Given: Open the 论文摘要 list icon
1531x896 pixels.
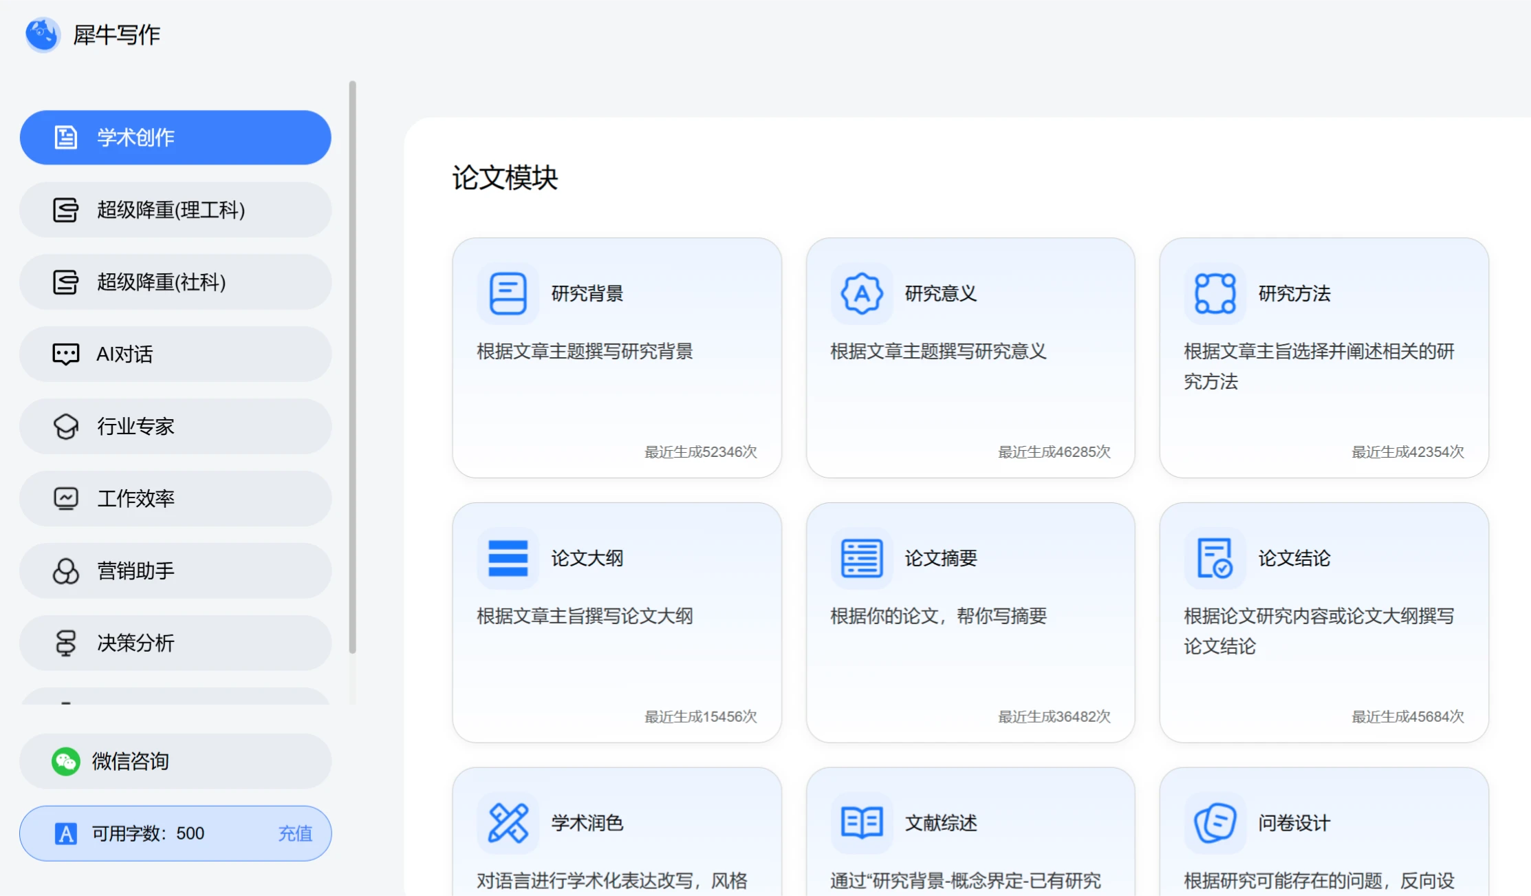Looking at the screenshot, I should point(861,558).
